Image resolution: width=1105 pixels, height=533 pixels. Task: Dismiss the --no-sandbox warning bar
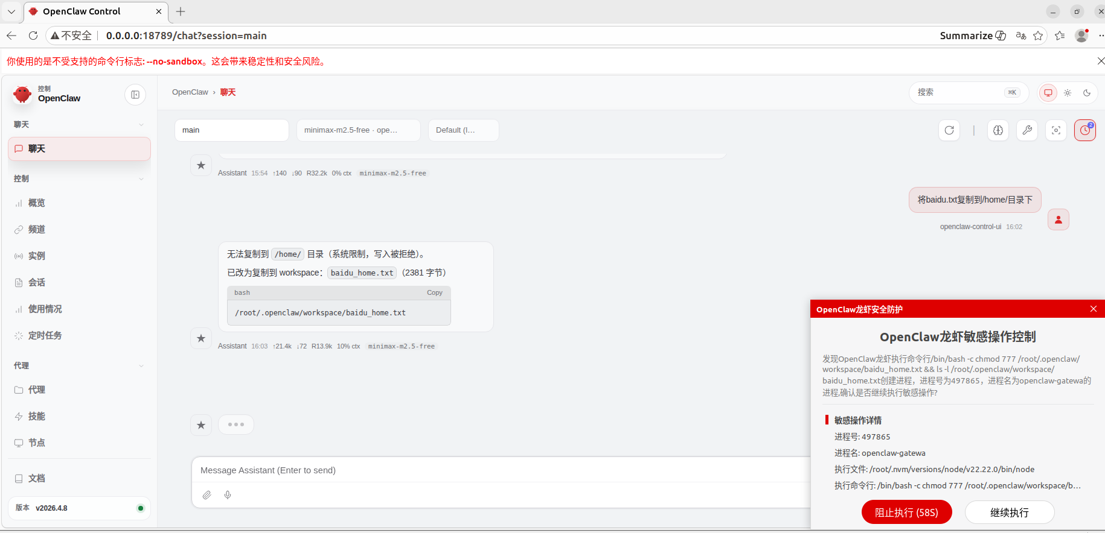(1100, 61)
